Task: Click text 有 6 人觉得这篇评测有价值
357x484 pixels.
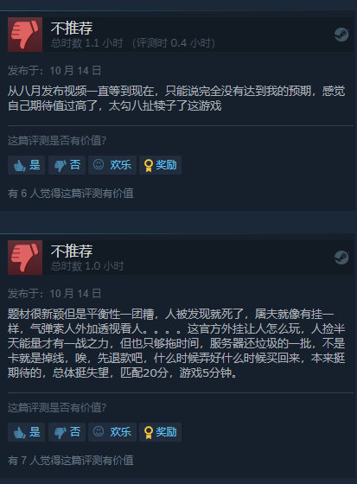Action: (71, 194)
